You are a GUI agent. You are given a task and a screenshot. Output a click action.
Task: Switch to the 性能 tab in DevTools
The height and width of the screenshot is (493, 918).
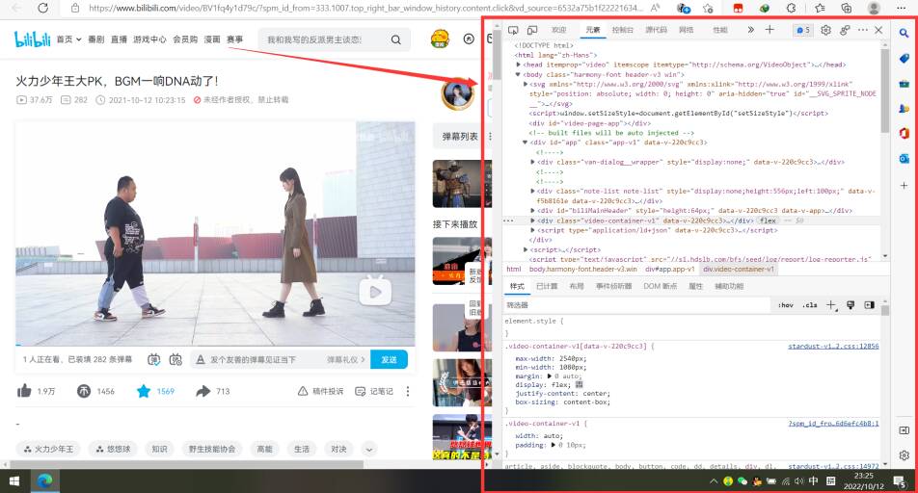pyautogui.click(x=719, y=30)
